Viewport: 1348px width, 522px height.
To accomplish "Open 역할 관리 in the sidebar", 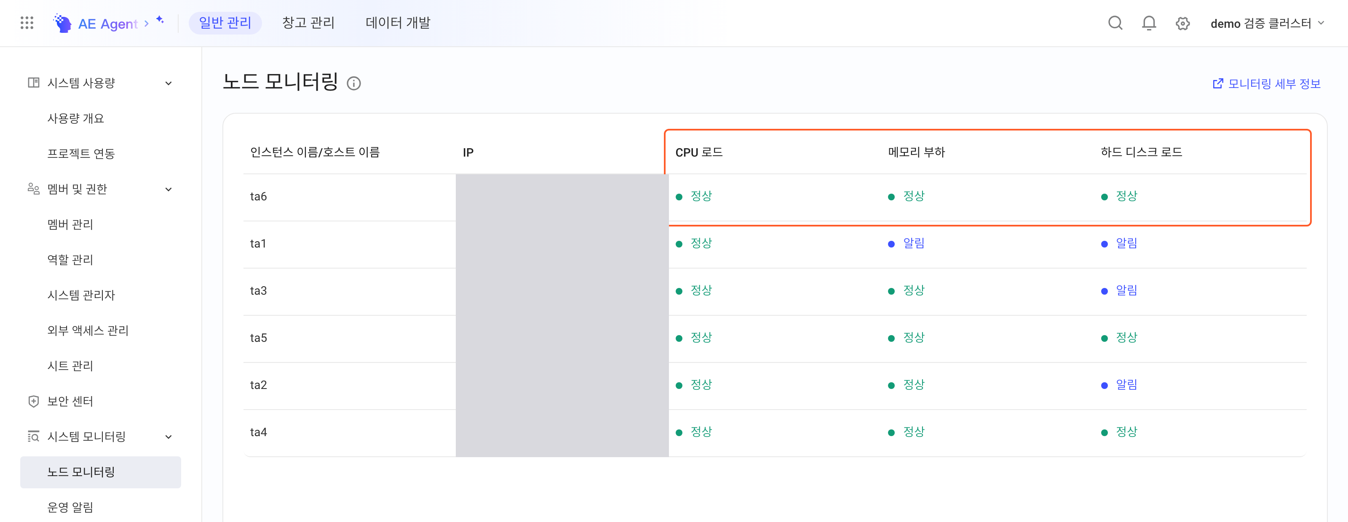I will point(70,260).
